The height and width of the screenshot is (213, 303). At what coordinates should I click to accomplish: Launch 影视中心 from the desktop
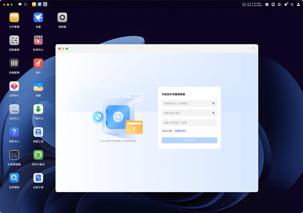tap(38, 40)
